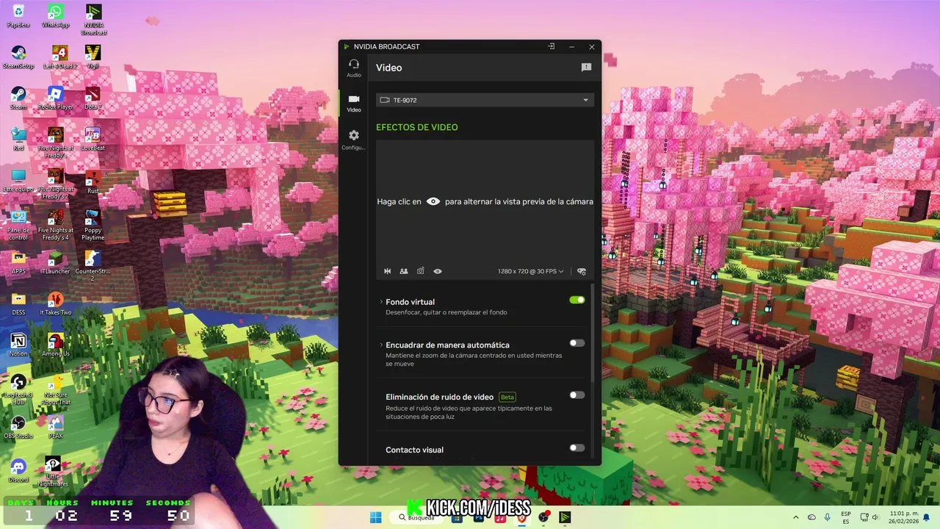Click the vertical scrollbar in the effects list
Screen dimensions: 940x529
click(x=593, y=332)
